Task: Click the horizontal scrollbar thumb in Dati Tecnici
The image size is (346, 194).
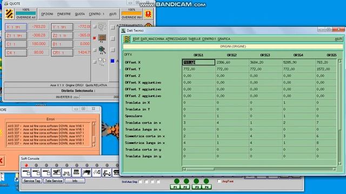Action: tap(200, 169)
